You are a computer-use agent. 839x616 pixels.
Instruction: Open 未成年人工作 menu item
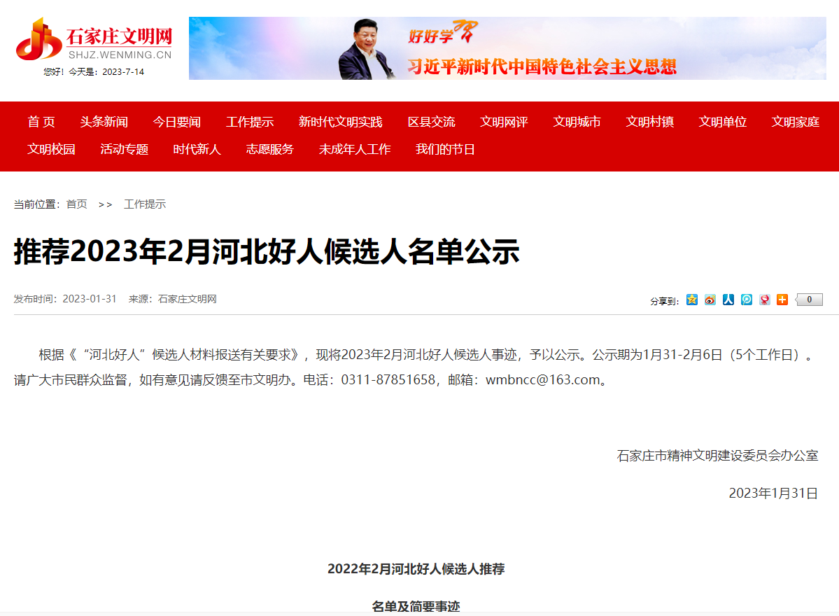(355, 149)
